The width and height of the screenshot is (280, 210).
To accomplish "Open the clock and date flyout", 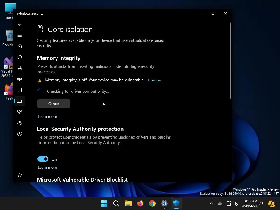I will point(250,203).
